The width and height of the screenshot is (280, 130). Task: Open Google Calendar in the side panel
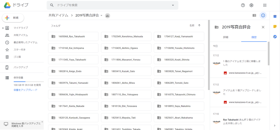tap(275, 17)
